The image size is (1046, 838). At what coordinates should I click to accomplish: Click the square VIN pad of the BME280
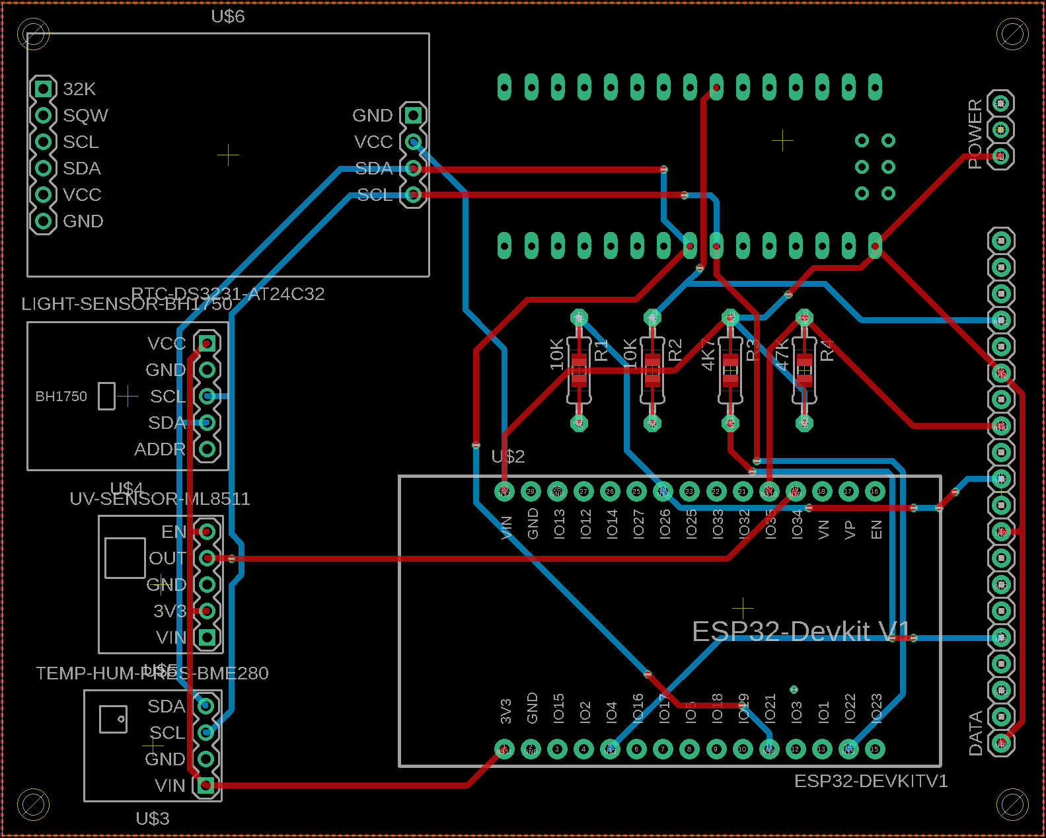205,785
